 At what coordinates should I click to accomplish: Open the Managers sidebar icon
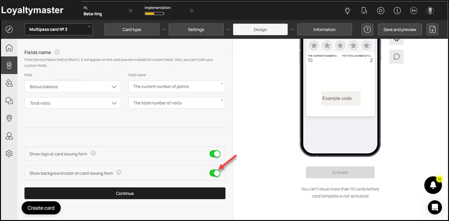tap(9, 136)
